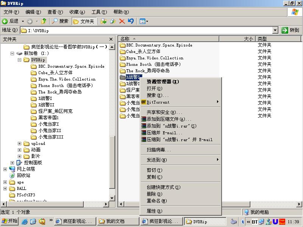Choose 打开(O) from context menu
The height and width of the screenshot is (227, 303).
point(181,89)
